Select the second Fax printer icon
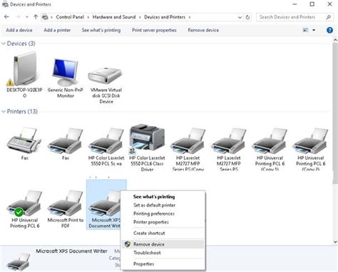Viewport: 338px width, 272px height. point(66,140)
